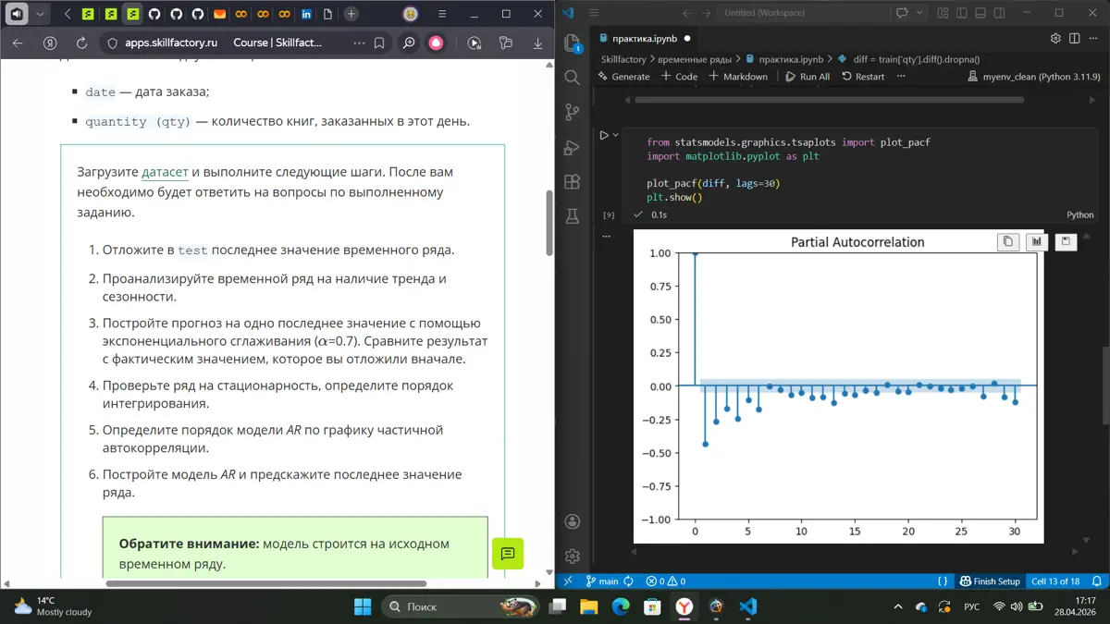The image size is (1110, 624).
Task: Open the Manage gear in VS Code activity bar
Action: (573, 556)
